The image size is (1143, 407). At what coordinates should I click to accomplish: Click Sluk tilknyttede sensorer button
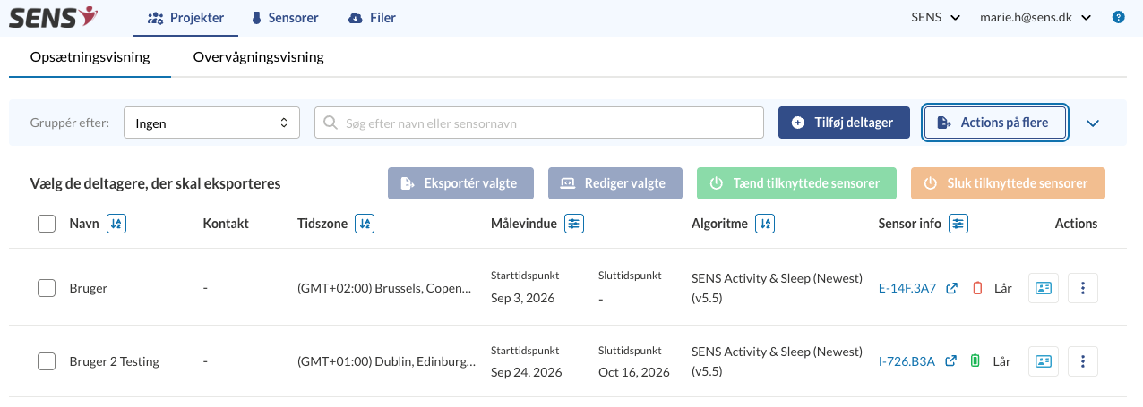pyautogui.click(x=1008, y=183)
